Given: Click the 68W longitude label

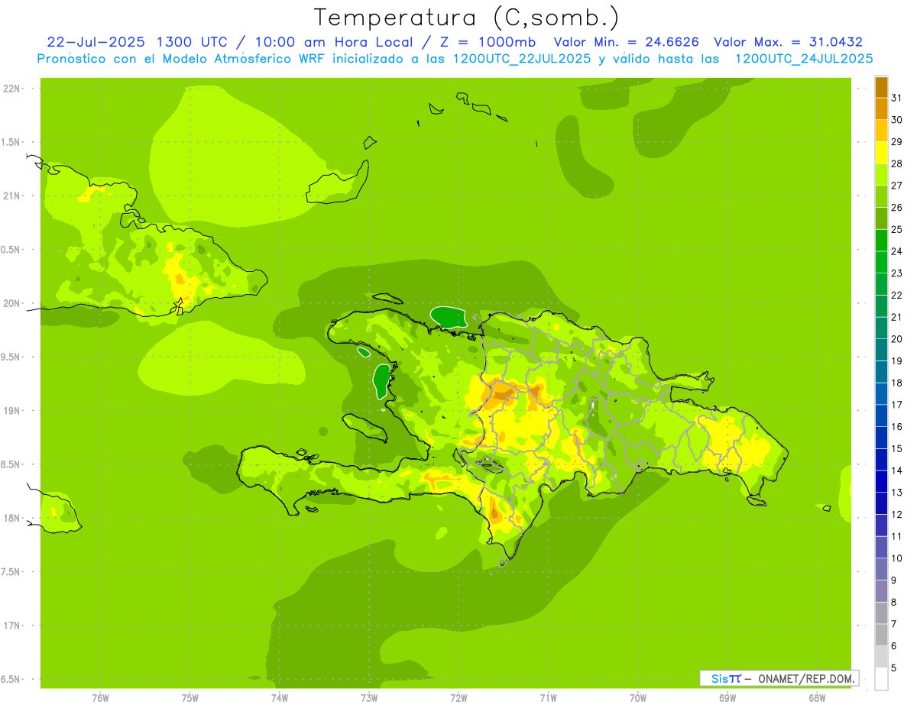Looking at the screenshot, I should (x=817, y=698).
